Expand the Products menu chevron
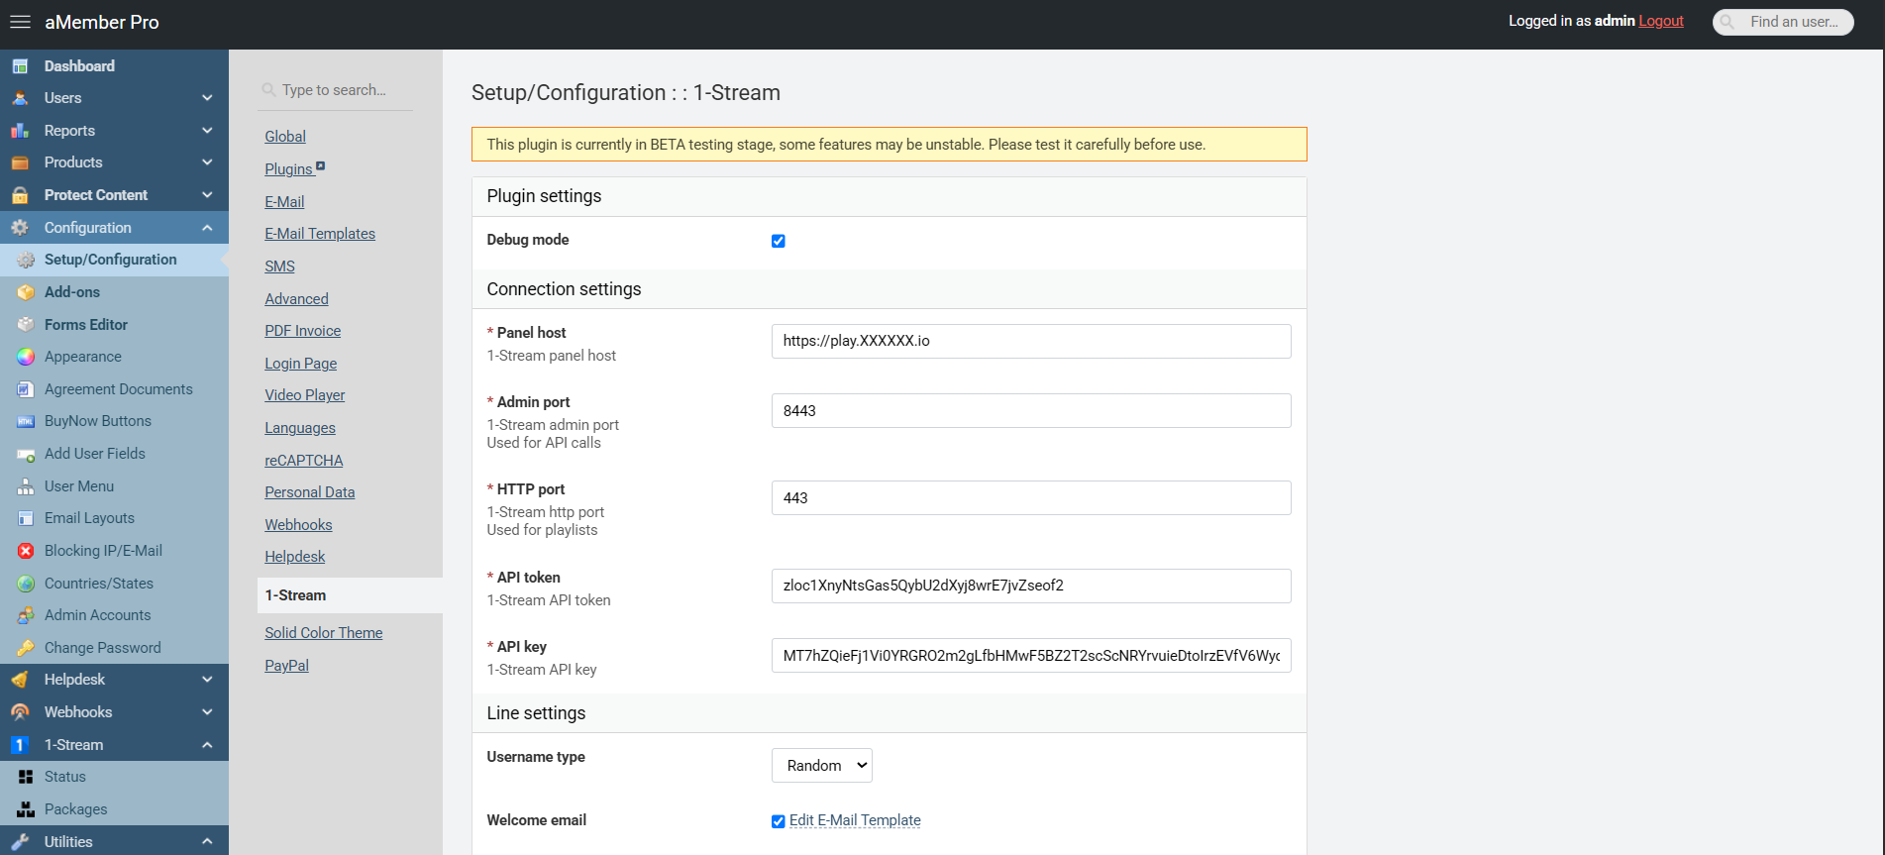Image resolution: width=1885 pixels, height=855 pixels. [x=207, y=162]
